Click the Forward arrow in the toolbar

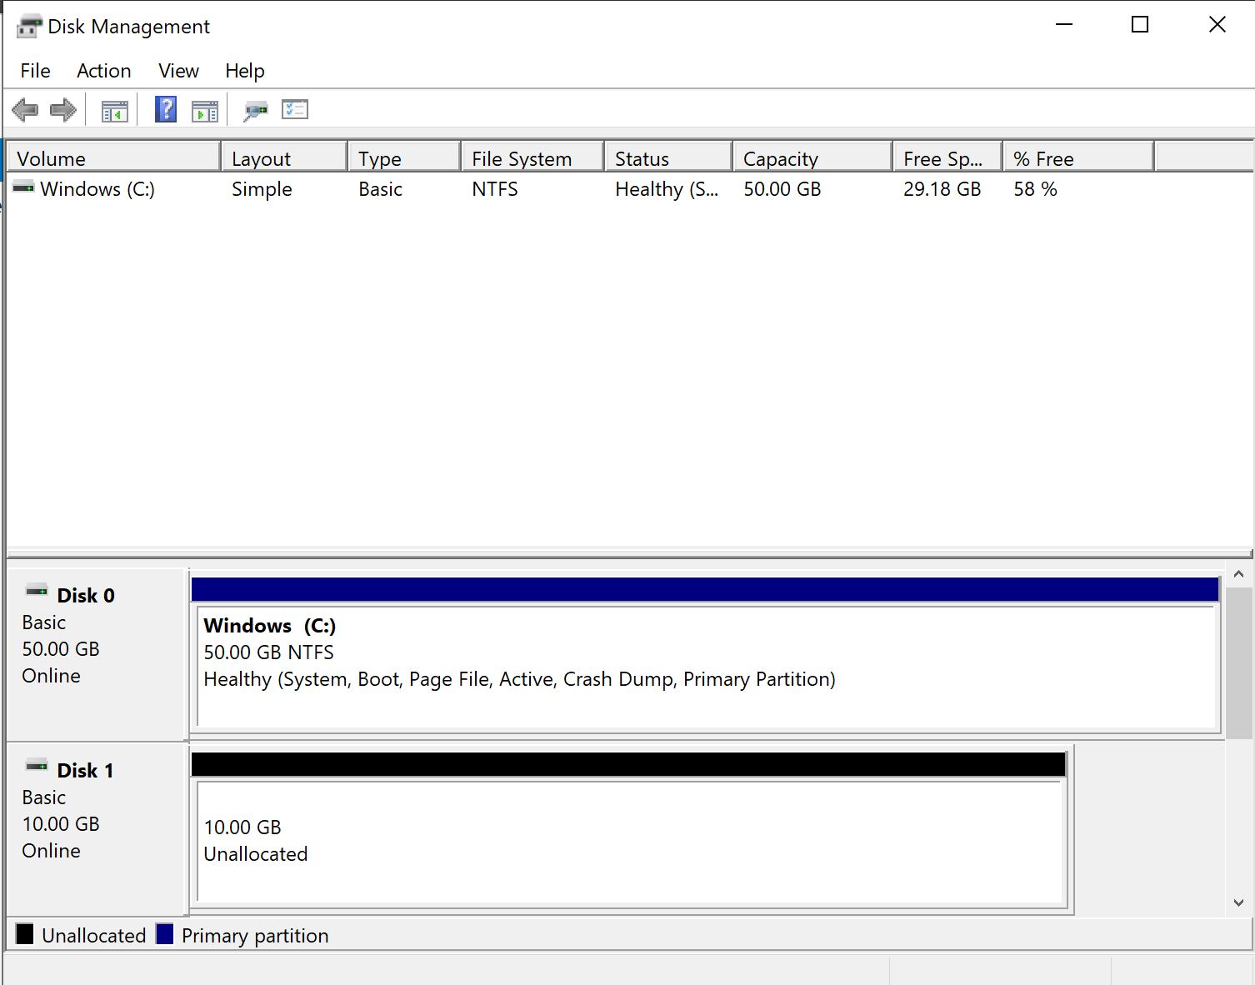pyautogui.click(x=63, y=110)
